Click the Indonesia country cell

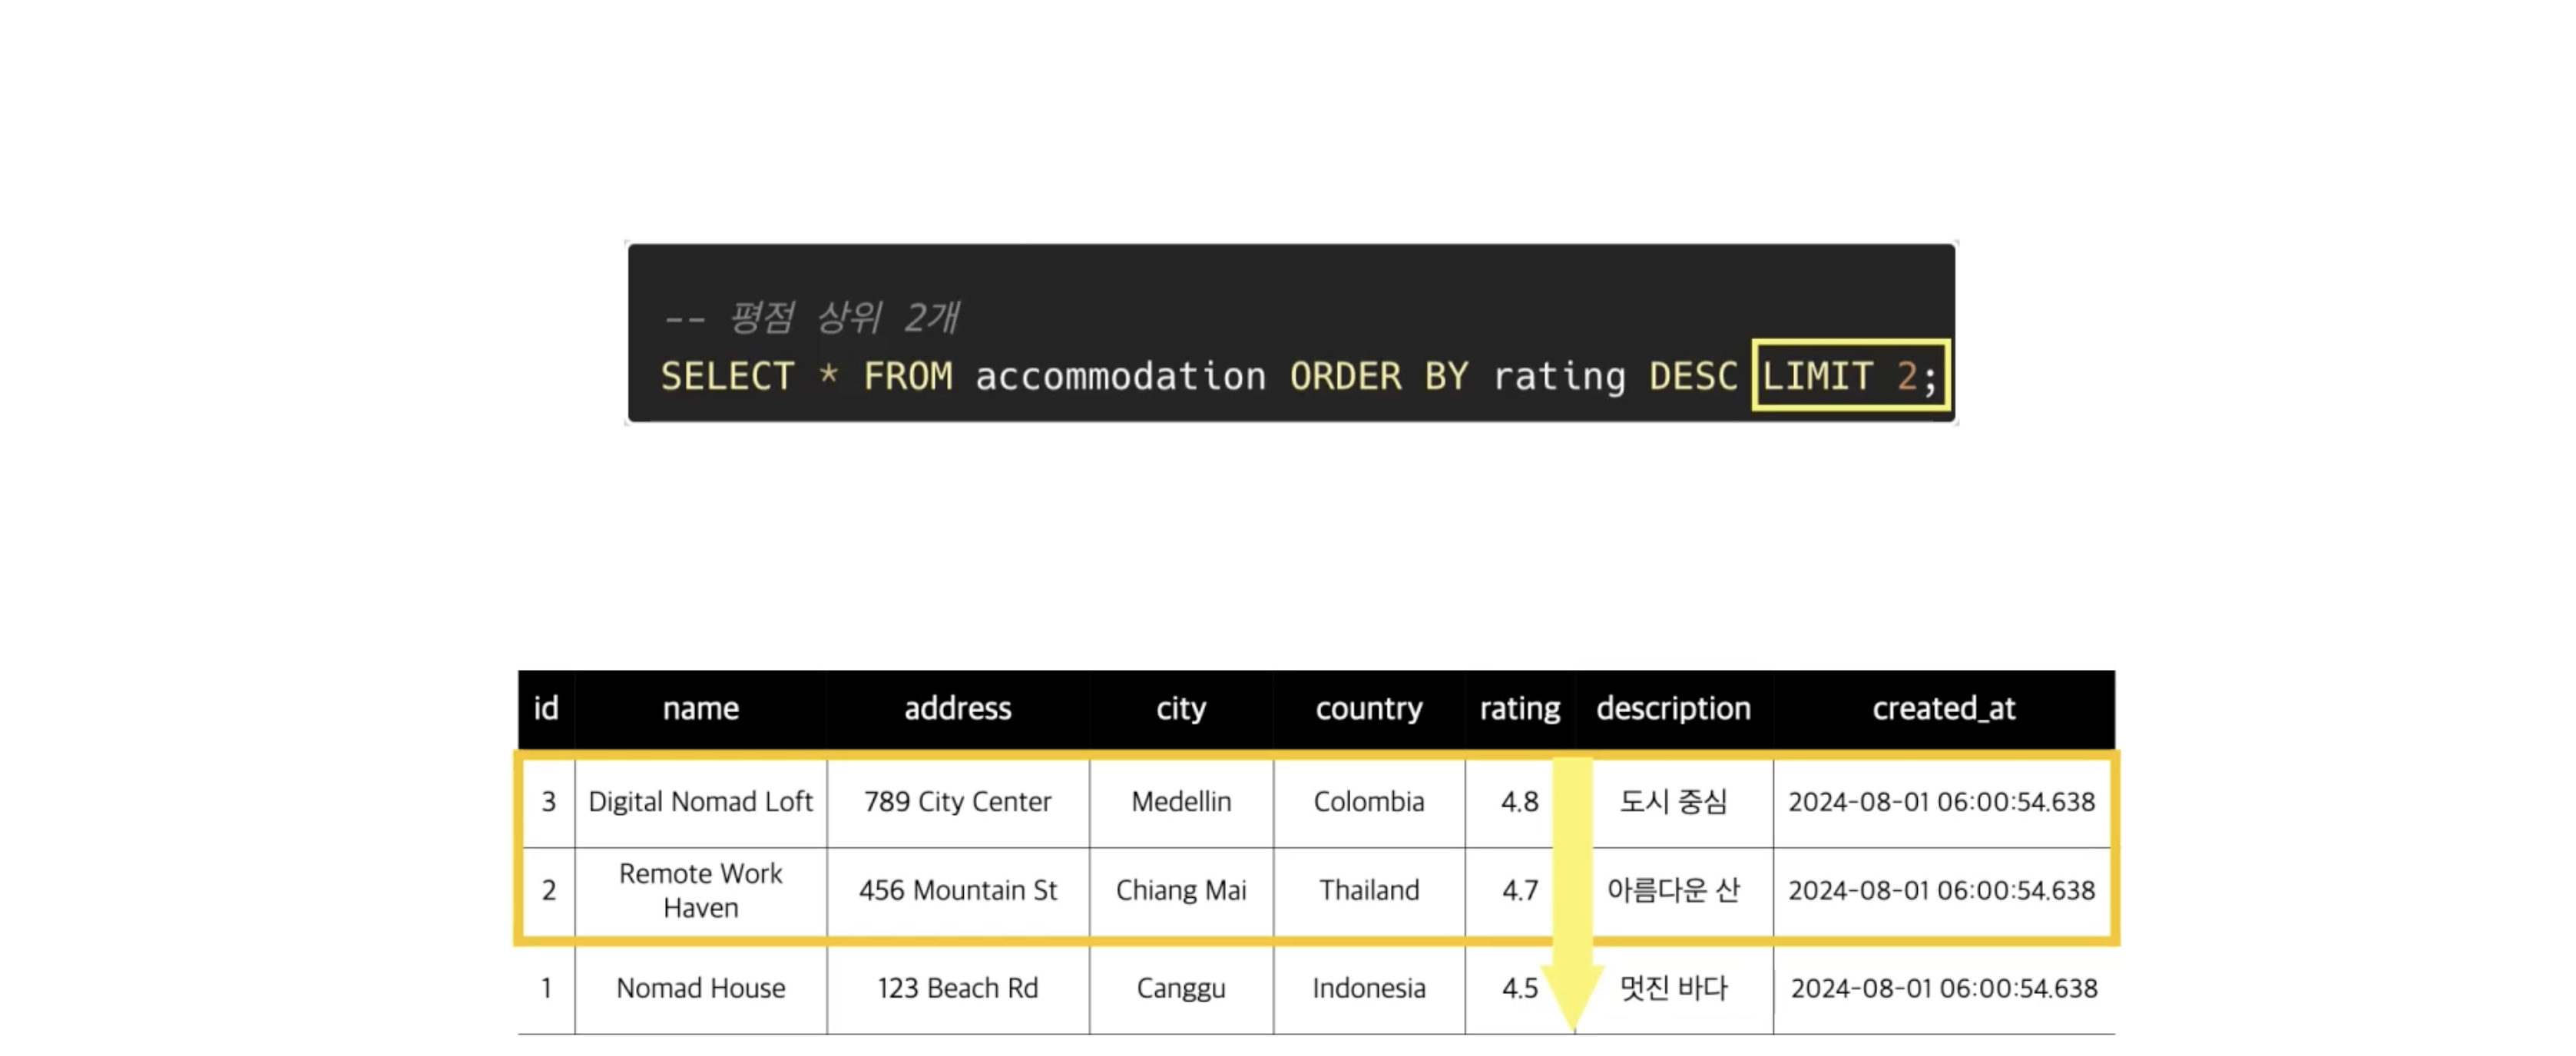tap(1369, 988)
